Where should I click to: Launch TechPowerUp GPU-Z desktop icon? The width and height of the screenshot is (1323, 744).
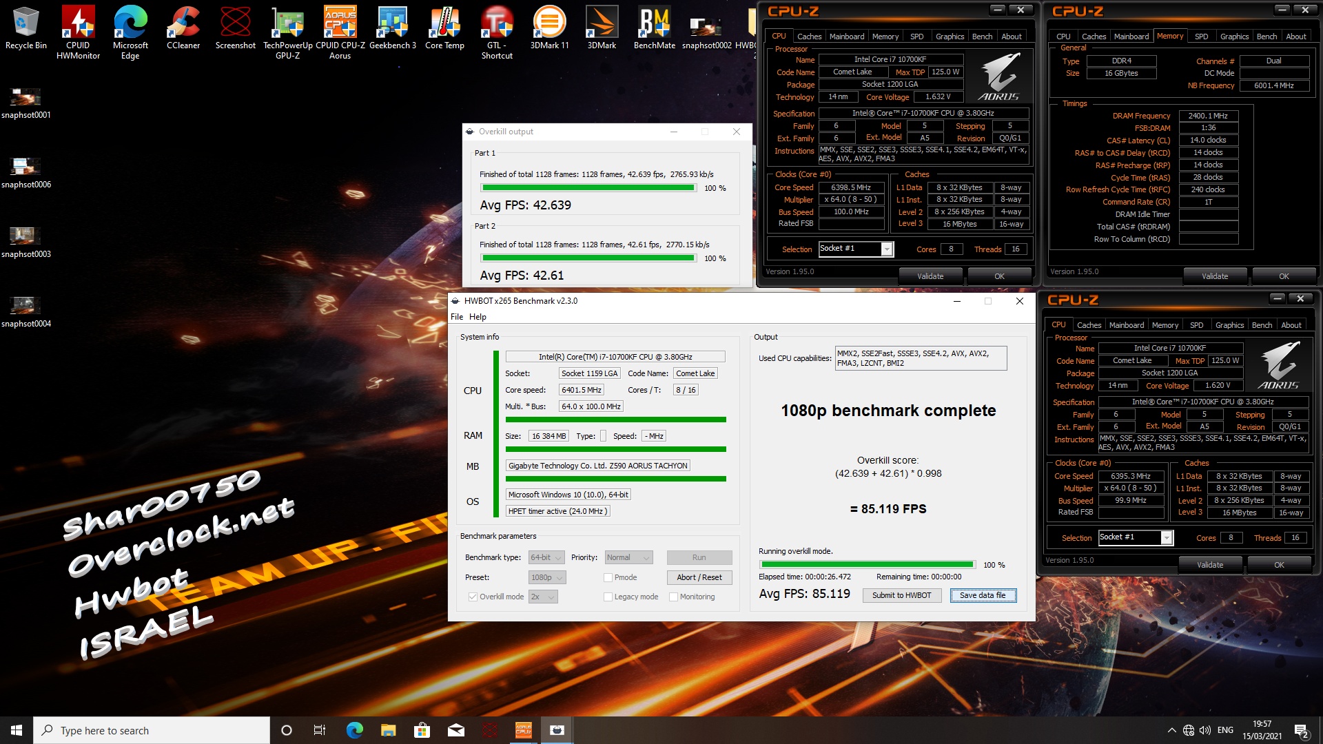[x=287, y=33]
